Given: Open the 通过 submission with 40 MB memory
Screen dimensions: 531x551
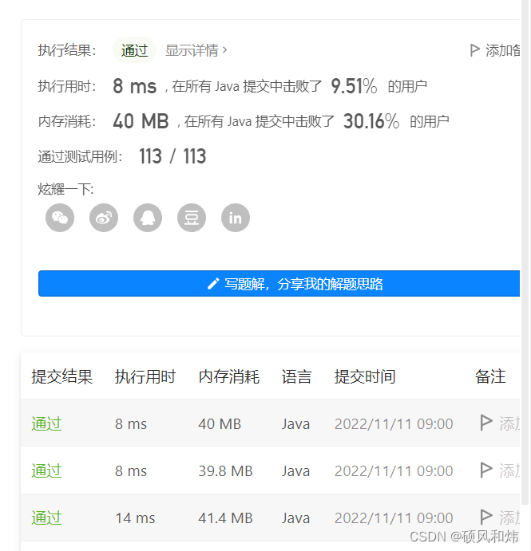Looking at the screenshot, I should 46,423.
